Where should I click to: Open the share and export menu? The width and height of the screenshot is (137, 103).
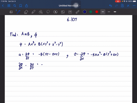pyautogui.click(x=27, y=6)
